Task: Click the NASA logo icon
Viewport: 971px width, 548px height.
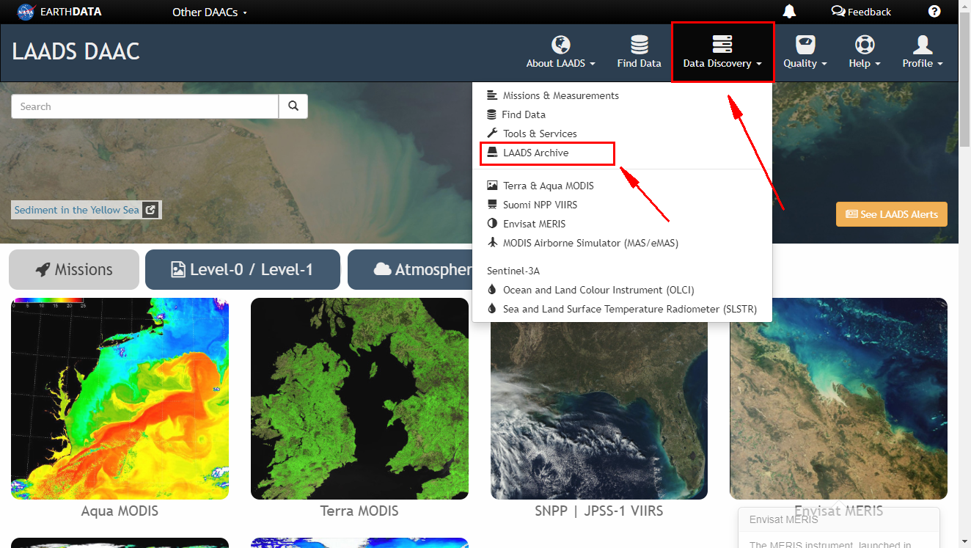Action: (26, 12)
